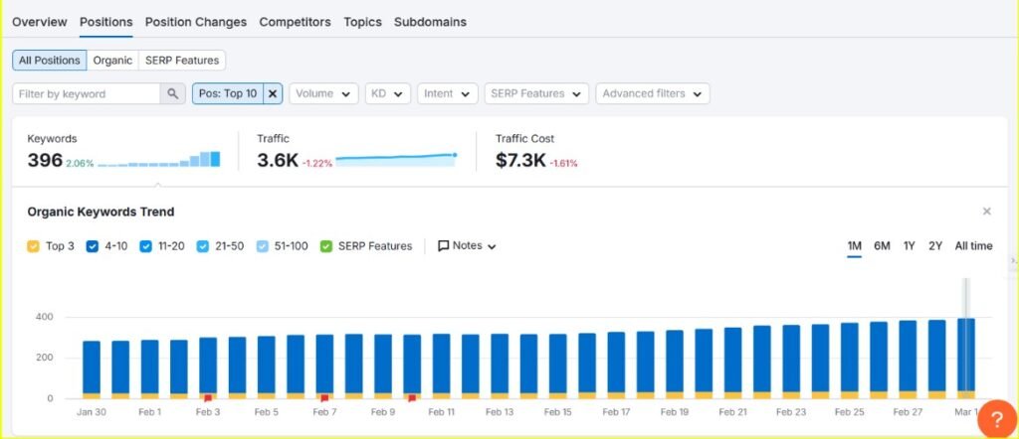Select the Positions tab
The width and height of the screenshot is (1019, 439).
[105, 22]
